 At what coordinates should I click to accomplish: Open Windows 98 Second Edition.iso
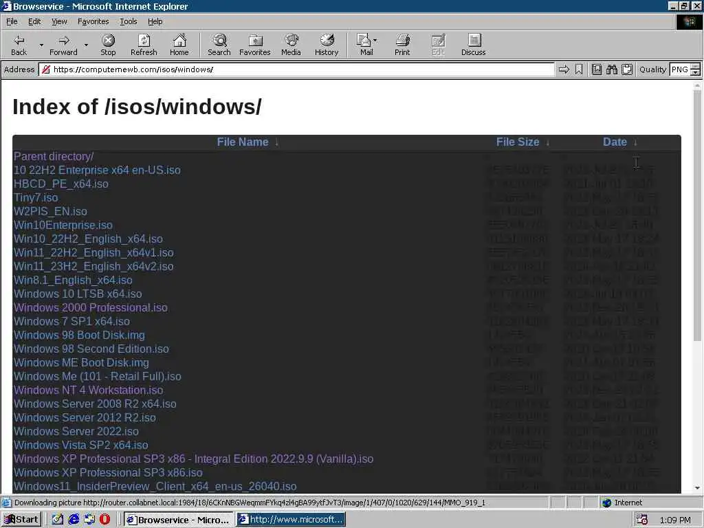click(x=91, y=349)
